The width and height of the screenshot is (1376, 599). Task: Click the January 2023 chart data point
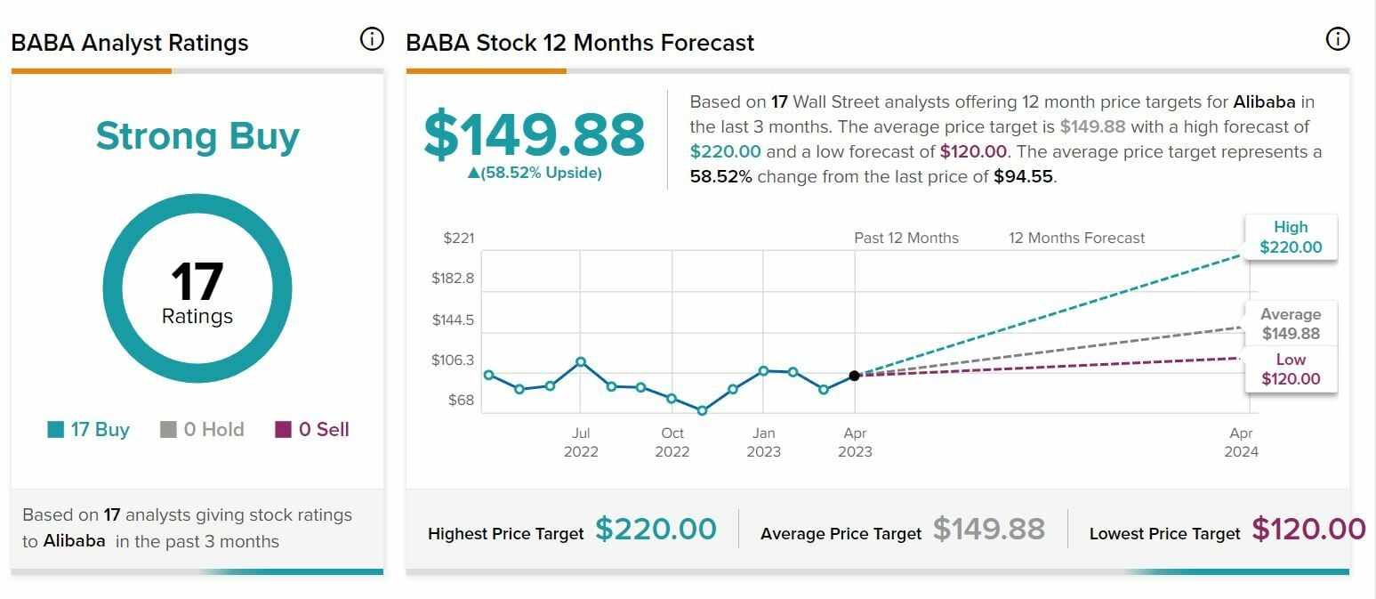tap(763, 370)
